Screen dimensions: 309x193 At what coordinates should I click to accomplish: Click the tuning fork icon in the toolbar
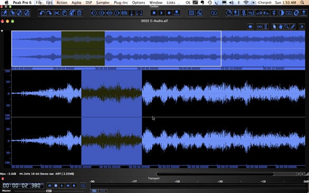coord(244,13)
